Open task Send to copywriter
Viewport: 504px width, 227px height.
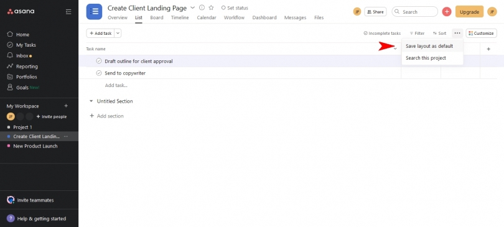(125, 73)
